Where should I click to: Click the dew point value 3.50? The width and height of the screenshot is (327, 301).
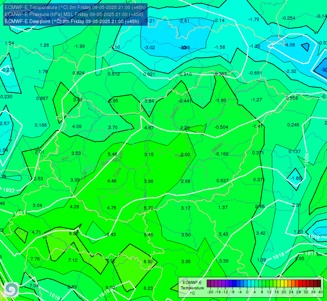click(x=186, y=235)
